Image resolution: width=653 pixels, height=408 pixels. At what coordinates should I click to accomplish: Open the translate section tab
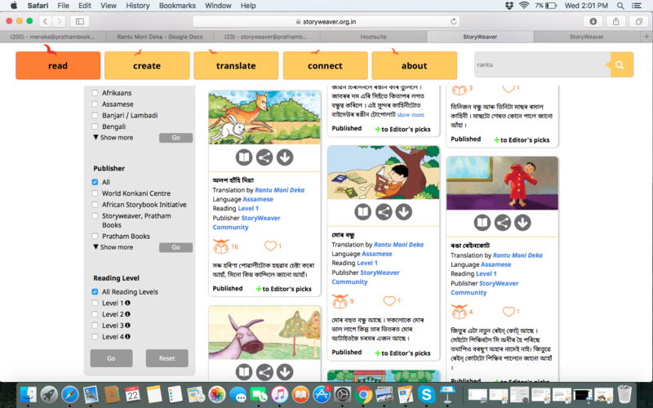(236, 65)
